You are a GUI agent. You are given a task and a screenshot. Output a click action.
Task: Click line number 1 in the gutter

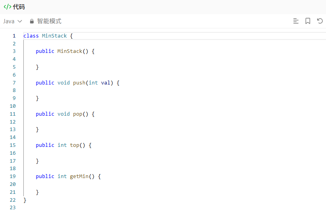[14, 36]
